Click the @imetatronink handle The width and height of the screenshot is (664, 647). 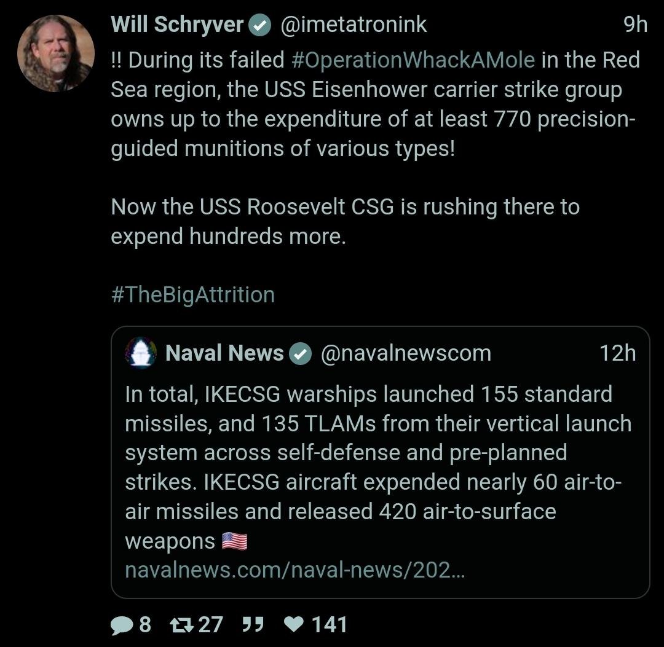pos(354,25)
